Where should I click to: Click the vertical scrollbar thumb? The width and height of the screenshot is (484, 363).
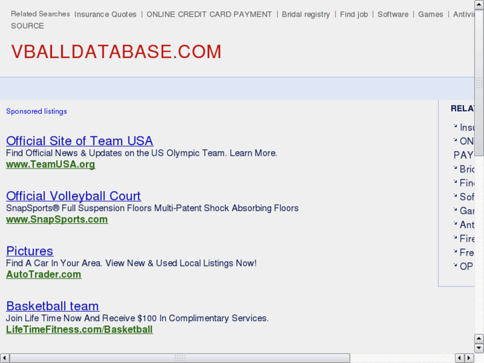pyautogui.click(x=479, y=83)
